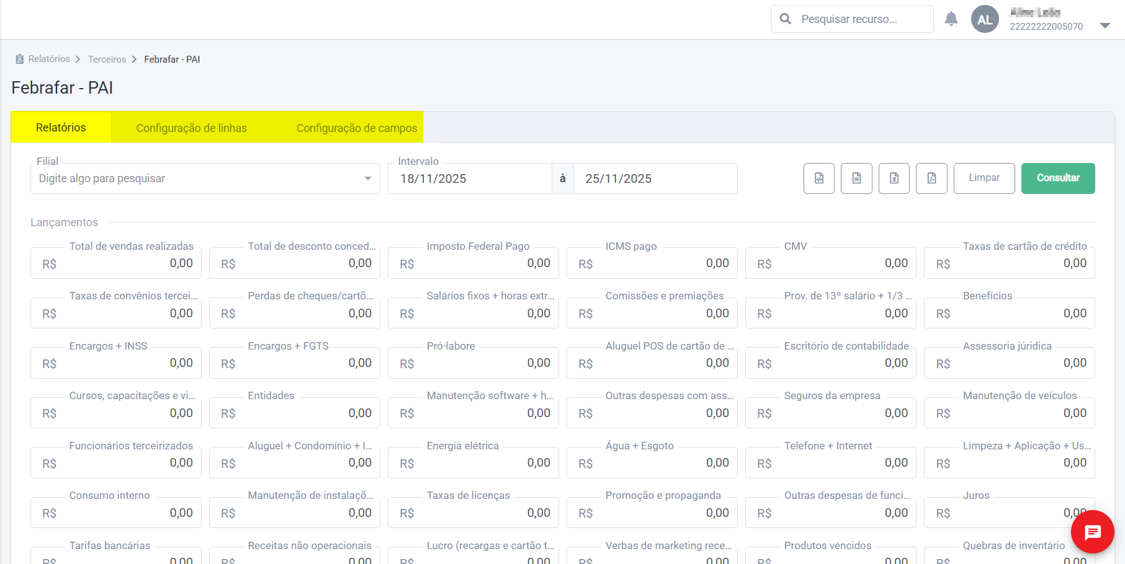1125x564 pixels.
Task: Focus the Energia elétrica field
Action: click(x=473, y=463)
